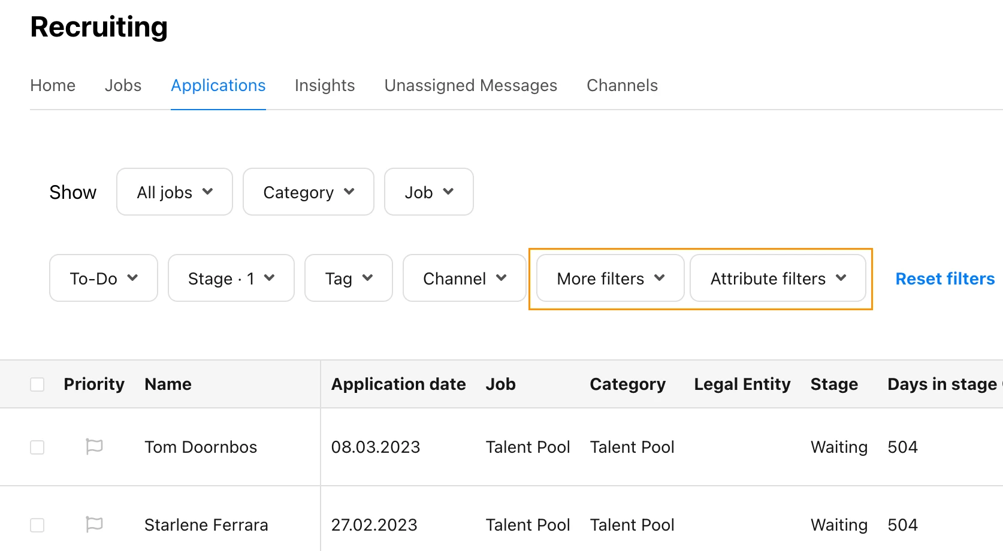This screenshot has height=551, width=1003.
Task: Sort by the Priority column header
Action: pos(94,384)
